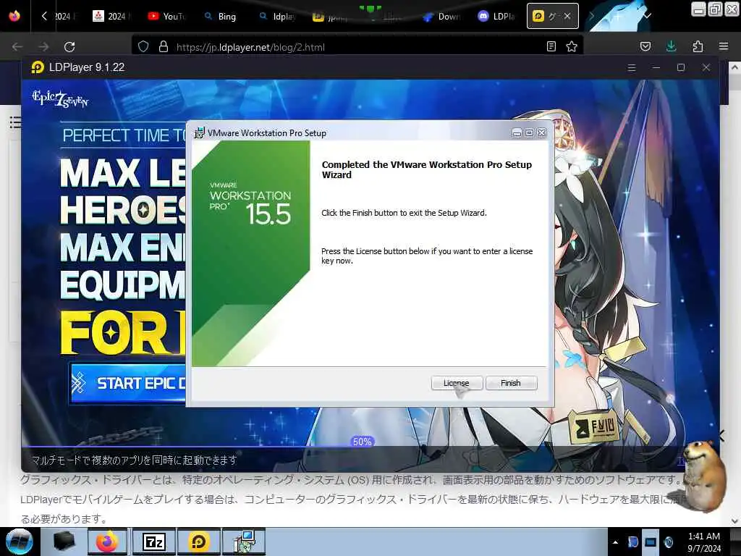This screenshot has width=741, height=556.
Task: Click the site security lock icon
Action: [164, 46]
